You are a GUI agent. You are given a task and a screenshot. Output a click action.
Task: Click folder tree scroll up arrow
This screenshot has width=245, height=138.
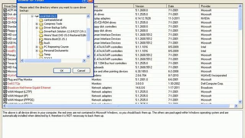click(x=88, y=16)
